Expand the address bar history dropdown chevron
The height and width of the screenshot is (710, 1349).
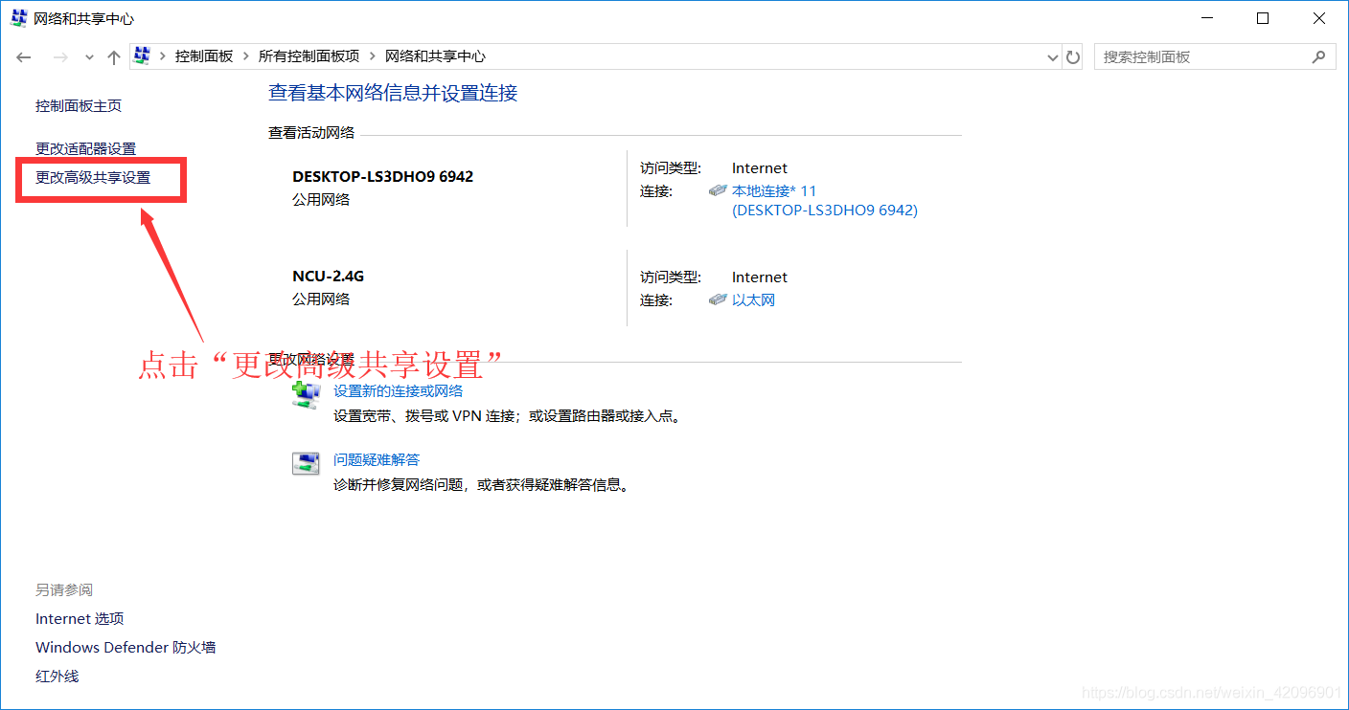point(1052,56)
